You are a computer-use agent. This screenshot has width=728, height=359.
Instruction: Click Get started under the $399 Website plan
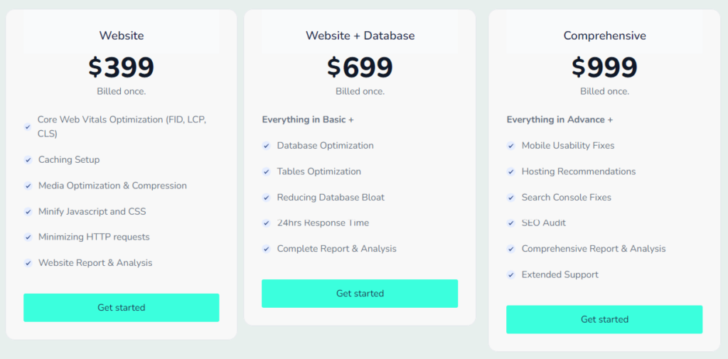(121, 308)
